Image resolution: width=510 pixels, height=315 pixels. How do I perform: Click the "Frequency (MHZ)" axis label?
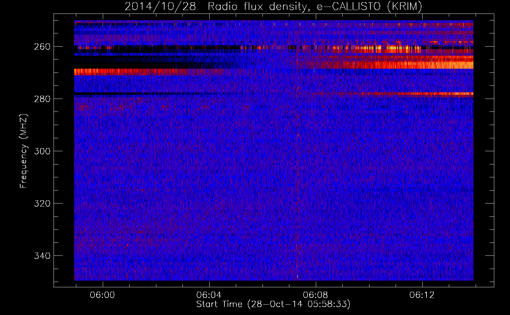tap(24, 151)
